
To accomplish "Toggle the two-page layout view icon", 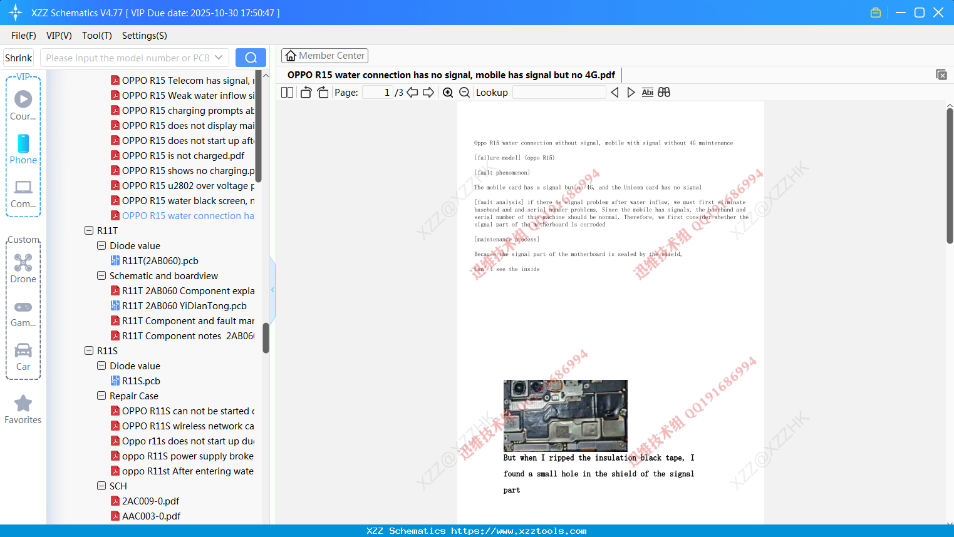I will click(x=288, y=93).
